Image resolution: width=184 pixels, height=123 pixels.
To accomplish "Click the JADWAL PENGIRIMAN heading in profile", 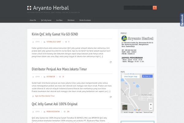I will [x=132, y=58].
